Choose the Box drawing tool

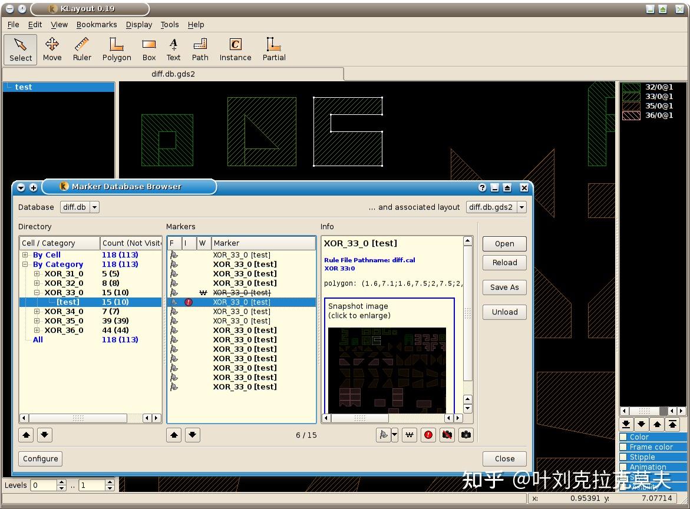[x=148, y=49]
